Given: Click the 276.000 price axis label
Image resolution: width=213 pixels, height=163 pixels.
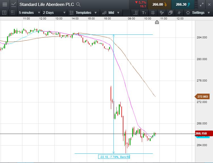Looking at the screenshot, I should point(202,80).
